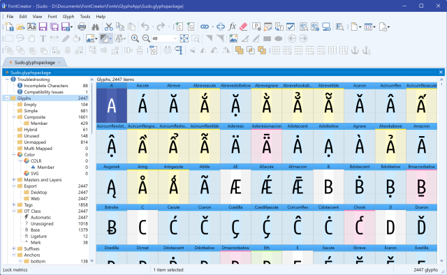Select the Sudo.glyphspackage document tab
The height and width of the screenshot is (275, 447).
(x=34, y=62)
